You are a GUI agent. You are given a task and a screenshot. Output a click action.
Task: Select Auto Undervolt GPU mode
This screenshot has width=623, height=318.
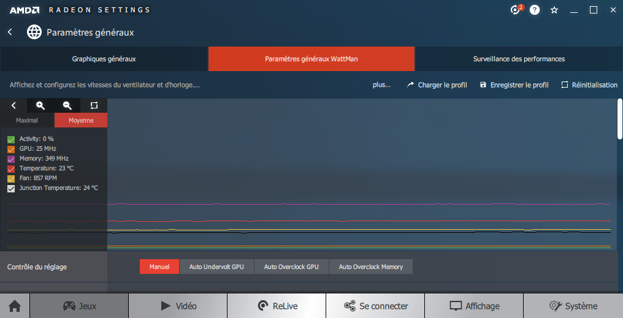coord(216,267)
